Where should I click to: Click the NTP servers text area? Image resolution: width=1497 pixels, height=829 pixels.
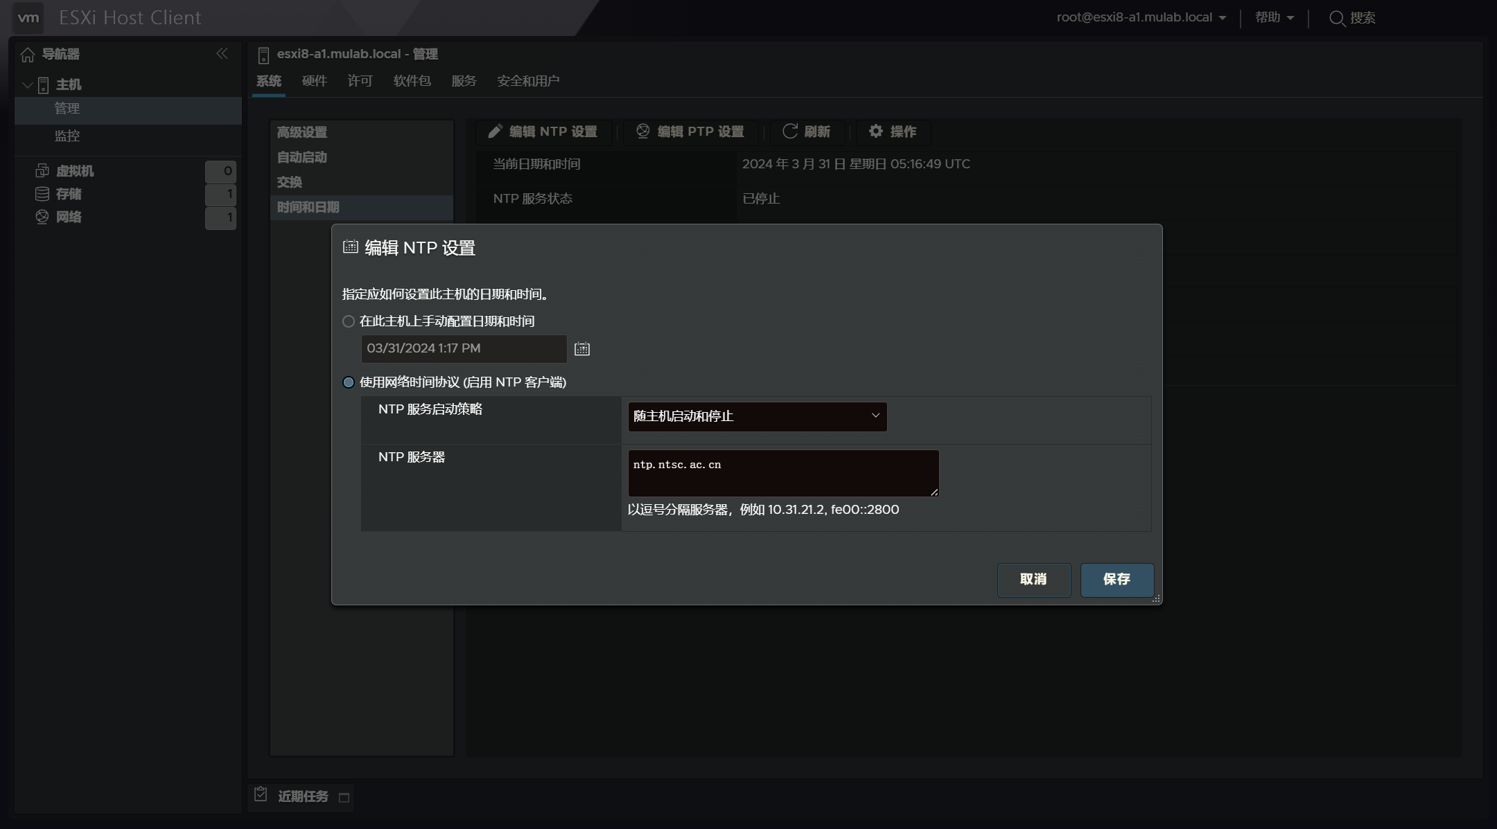click(x=784, y=473)
